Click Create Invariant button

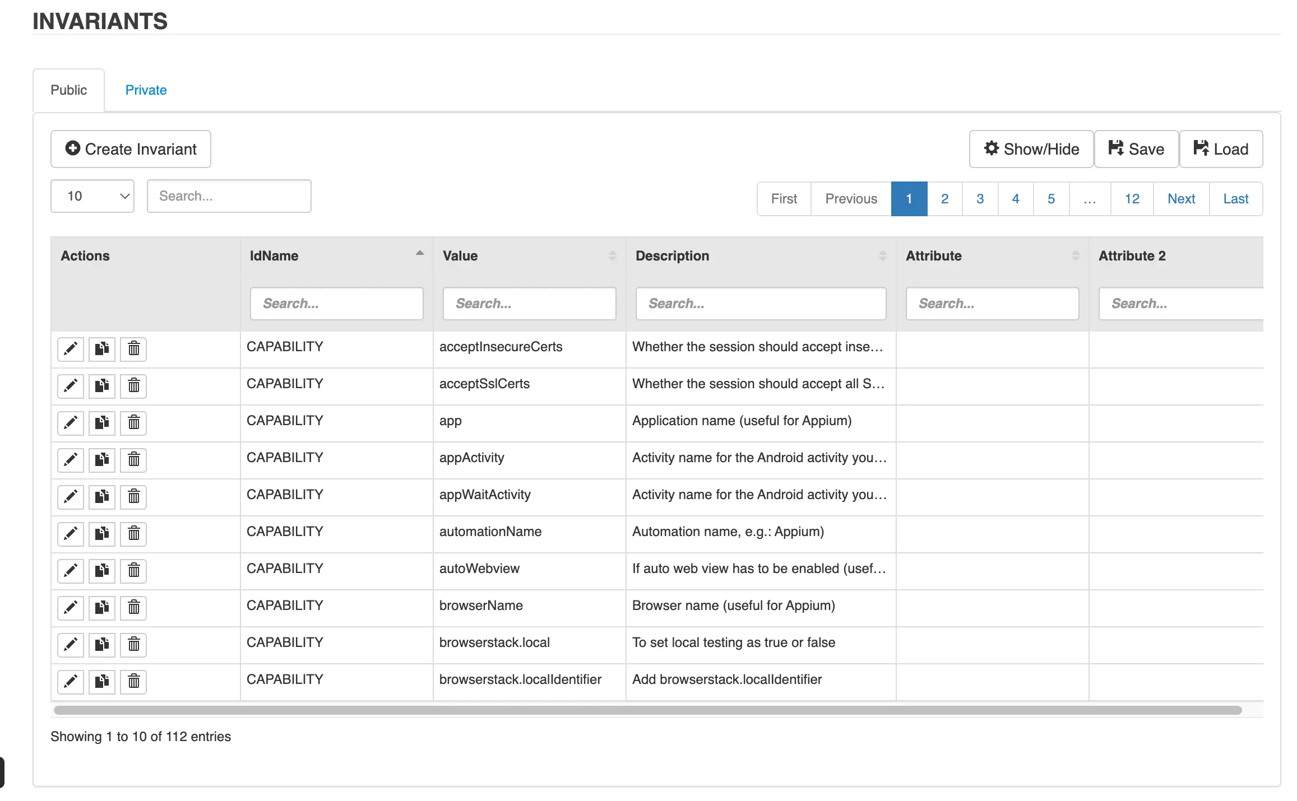131,149
